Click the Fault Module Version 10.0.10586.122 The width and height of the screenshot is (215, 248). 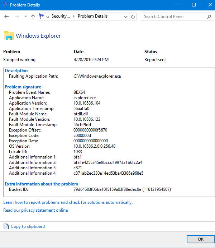click(x=87, y=119)
